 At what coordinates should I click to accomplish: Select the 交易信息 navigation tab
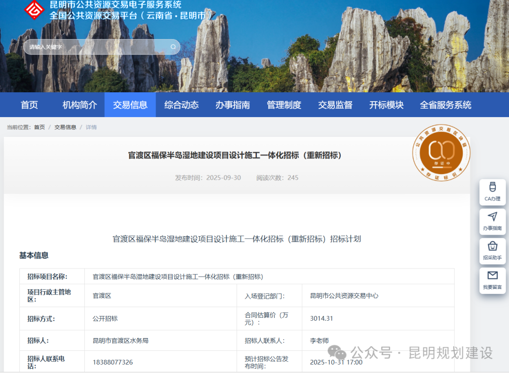click(130, 105)
